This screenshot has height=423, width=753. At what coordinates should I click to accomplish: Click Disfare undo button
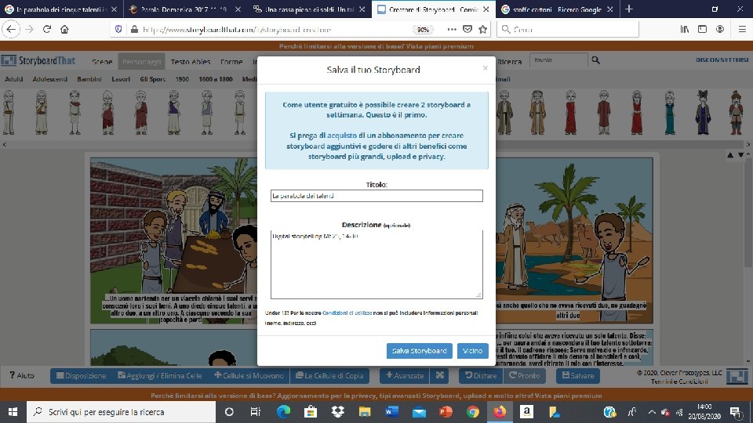click(x=481, y=375)
